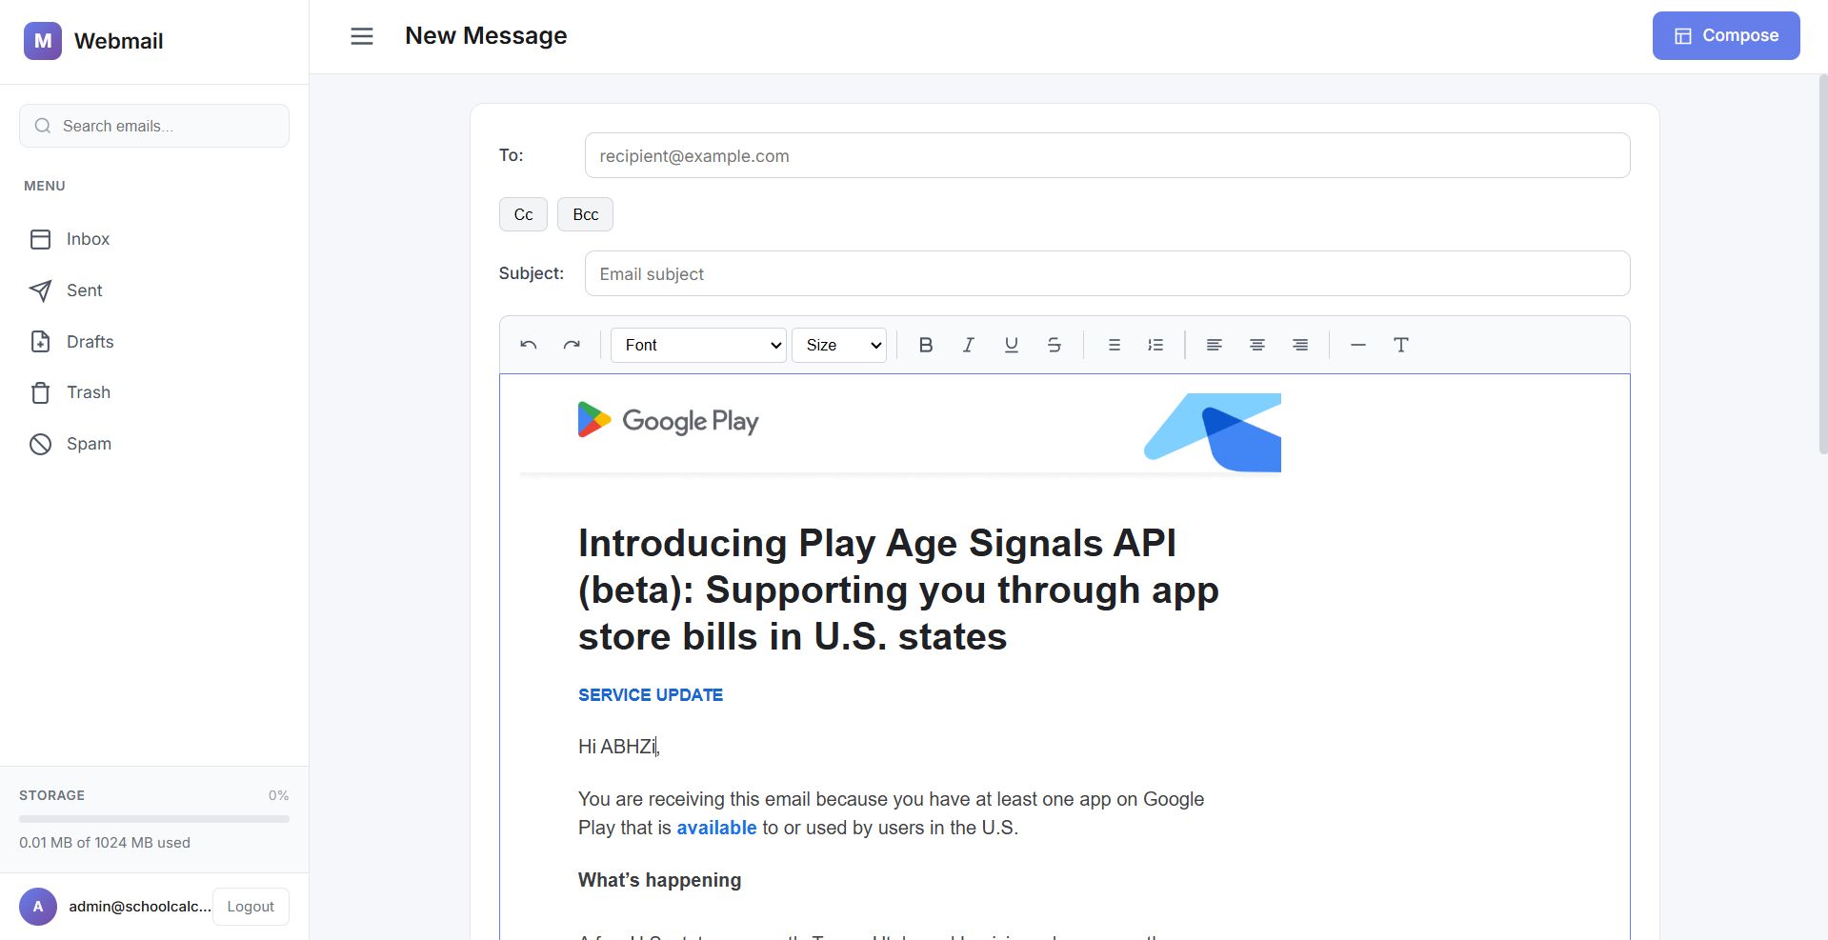The height and width of the screenshot is (940, 1828).
Task: Click the Trash bin icon
Action: (x=40, y=392)
